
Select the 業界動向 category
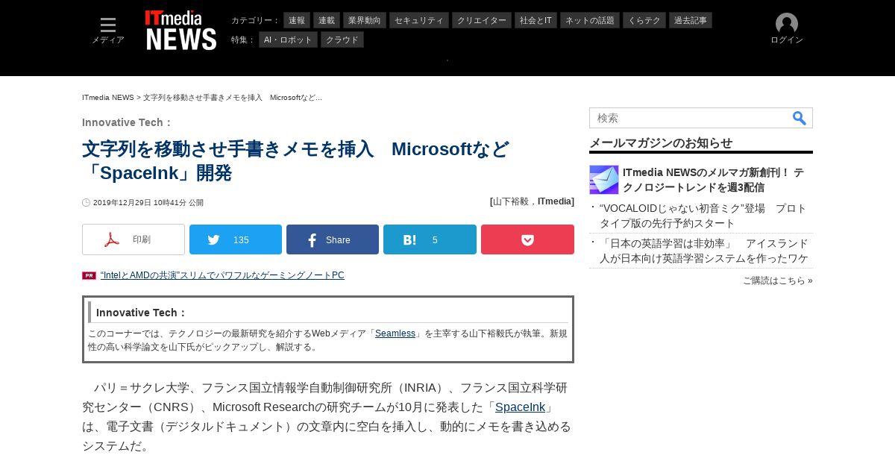click(365, 20)
